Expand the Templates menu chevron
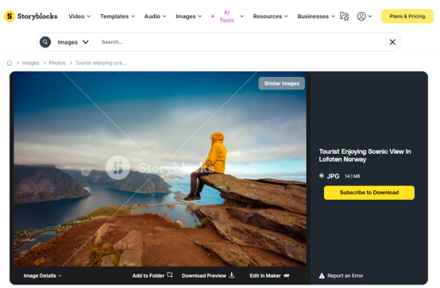Viewport: 440px width, 288px height. coord(133,17)
